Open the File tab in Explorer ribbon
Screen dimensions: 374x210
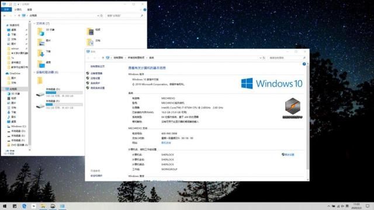(6, 9)
